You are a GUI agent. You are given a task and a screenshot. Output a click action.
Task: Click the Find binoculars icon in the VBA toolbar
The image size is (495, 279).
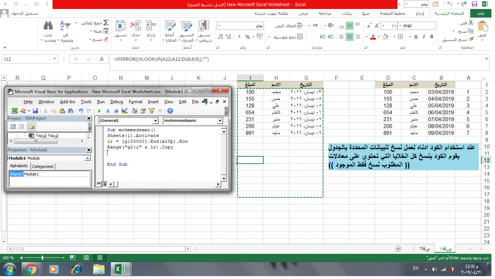71,111
